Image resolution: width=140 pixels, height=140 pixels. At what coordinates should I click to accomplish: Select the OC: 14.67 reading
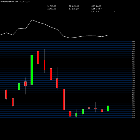coord(96,6)
